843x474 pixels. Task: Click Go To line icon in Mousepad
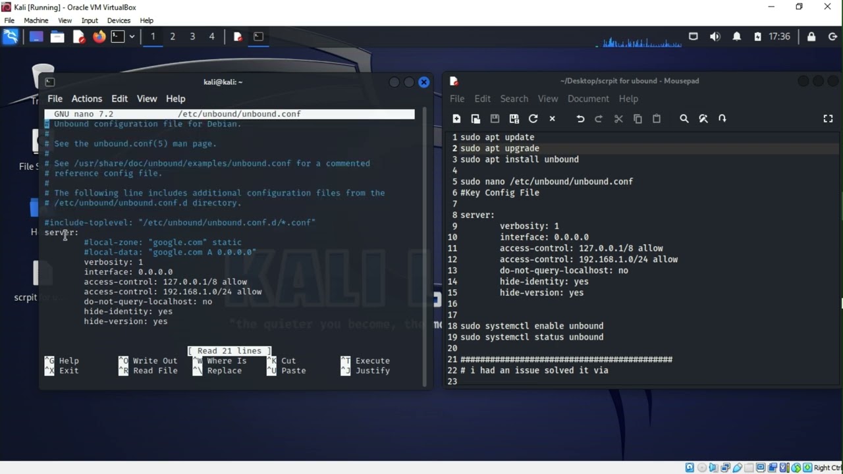[722, 118]
